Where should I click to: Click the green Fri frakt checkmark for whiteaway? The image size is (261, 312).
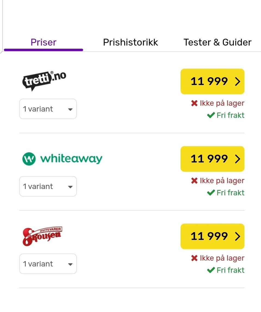pyautogui.click(x=211, y=193)
